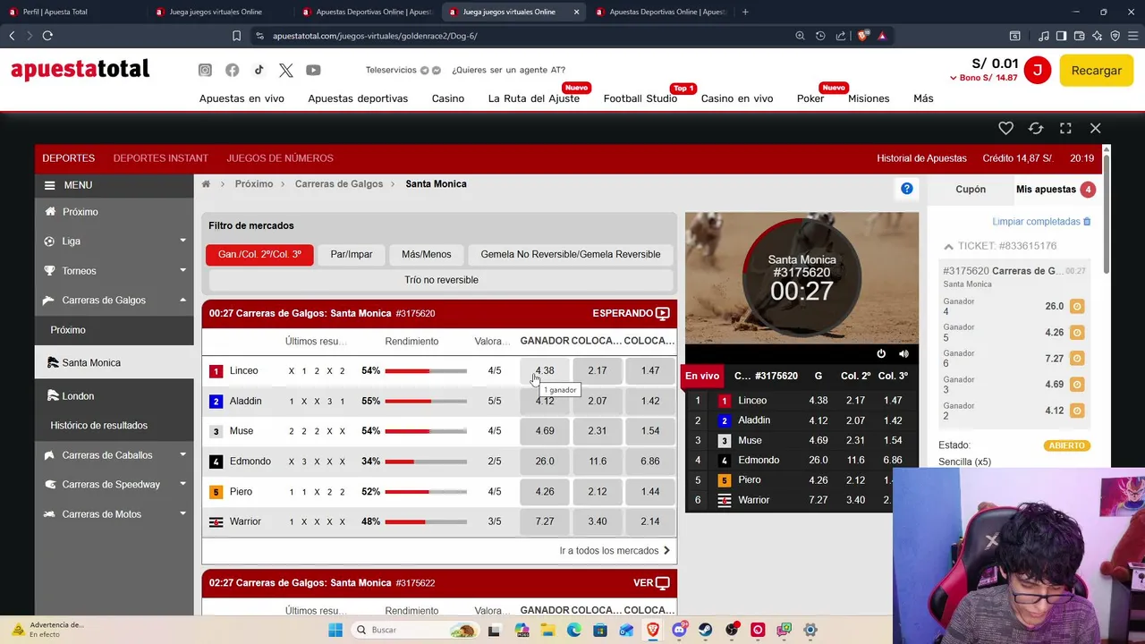Bet on Edmondo winner odds 26.0
Viewport: 1145px width, 644px height.
(x=545, y=462)
